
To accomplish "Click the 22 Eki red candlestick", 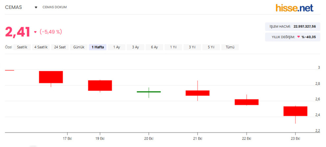I will click(x=246, y=102).
